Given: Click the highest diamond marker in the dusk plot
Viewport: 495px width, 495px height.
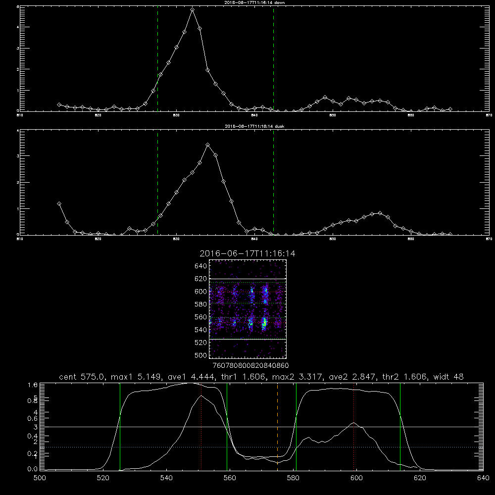Looking at the screenshot, I should (208, 145).
